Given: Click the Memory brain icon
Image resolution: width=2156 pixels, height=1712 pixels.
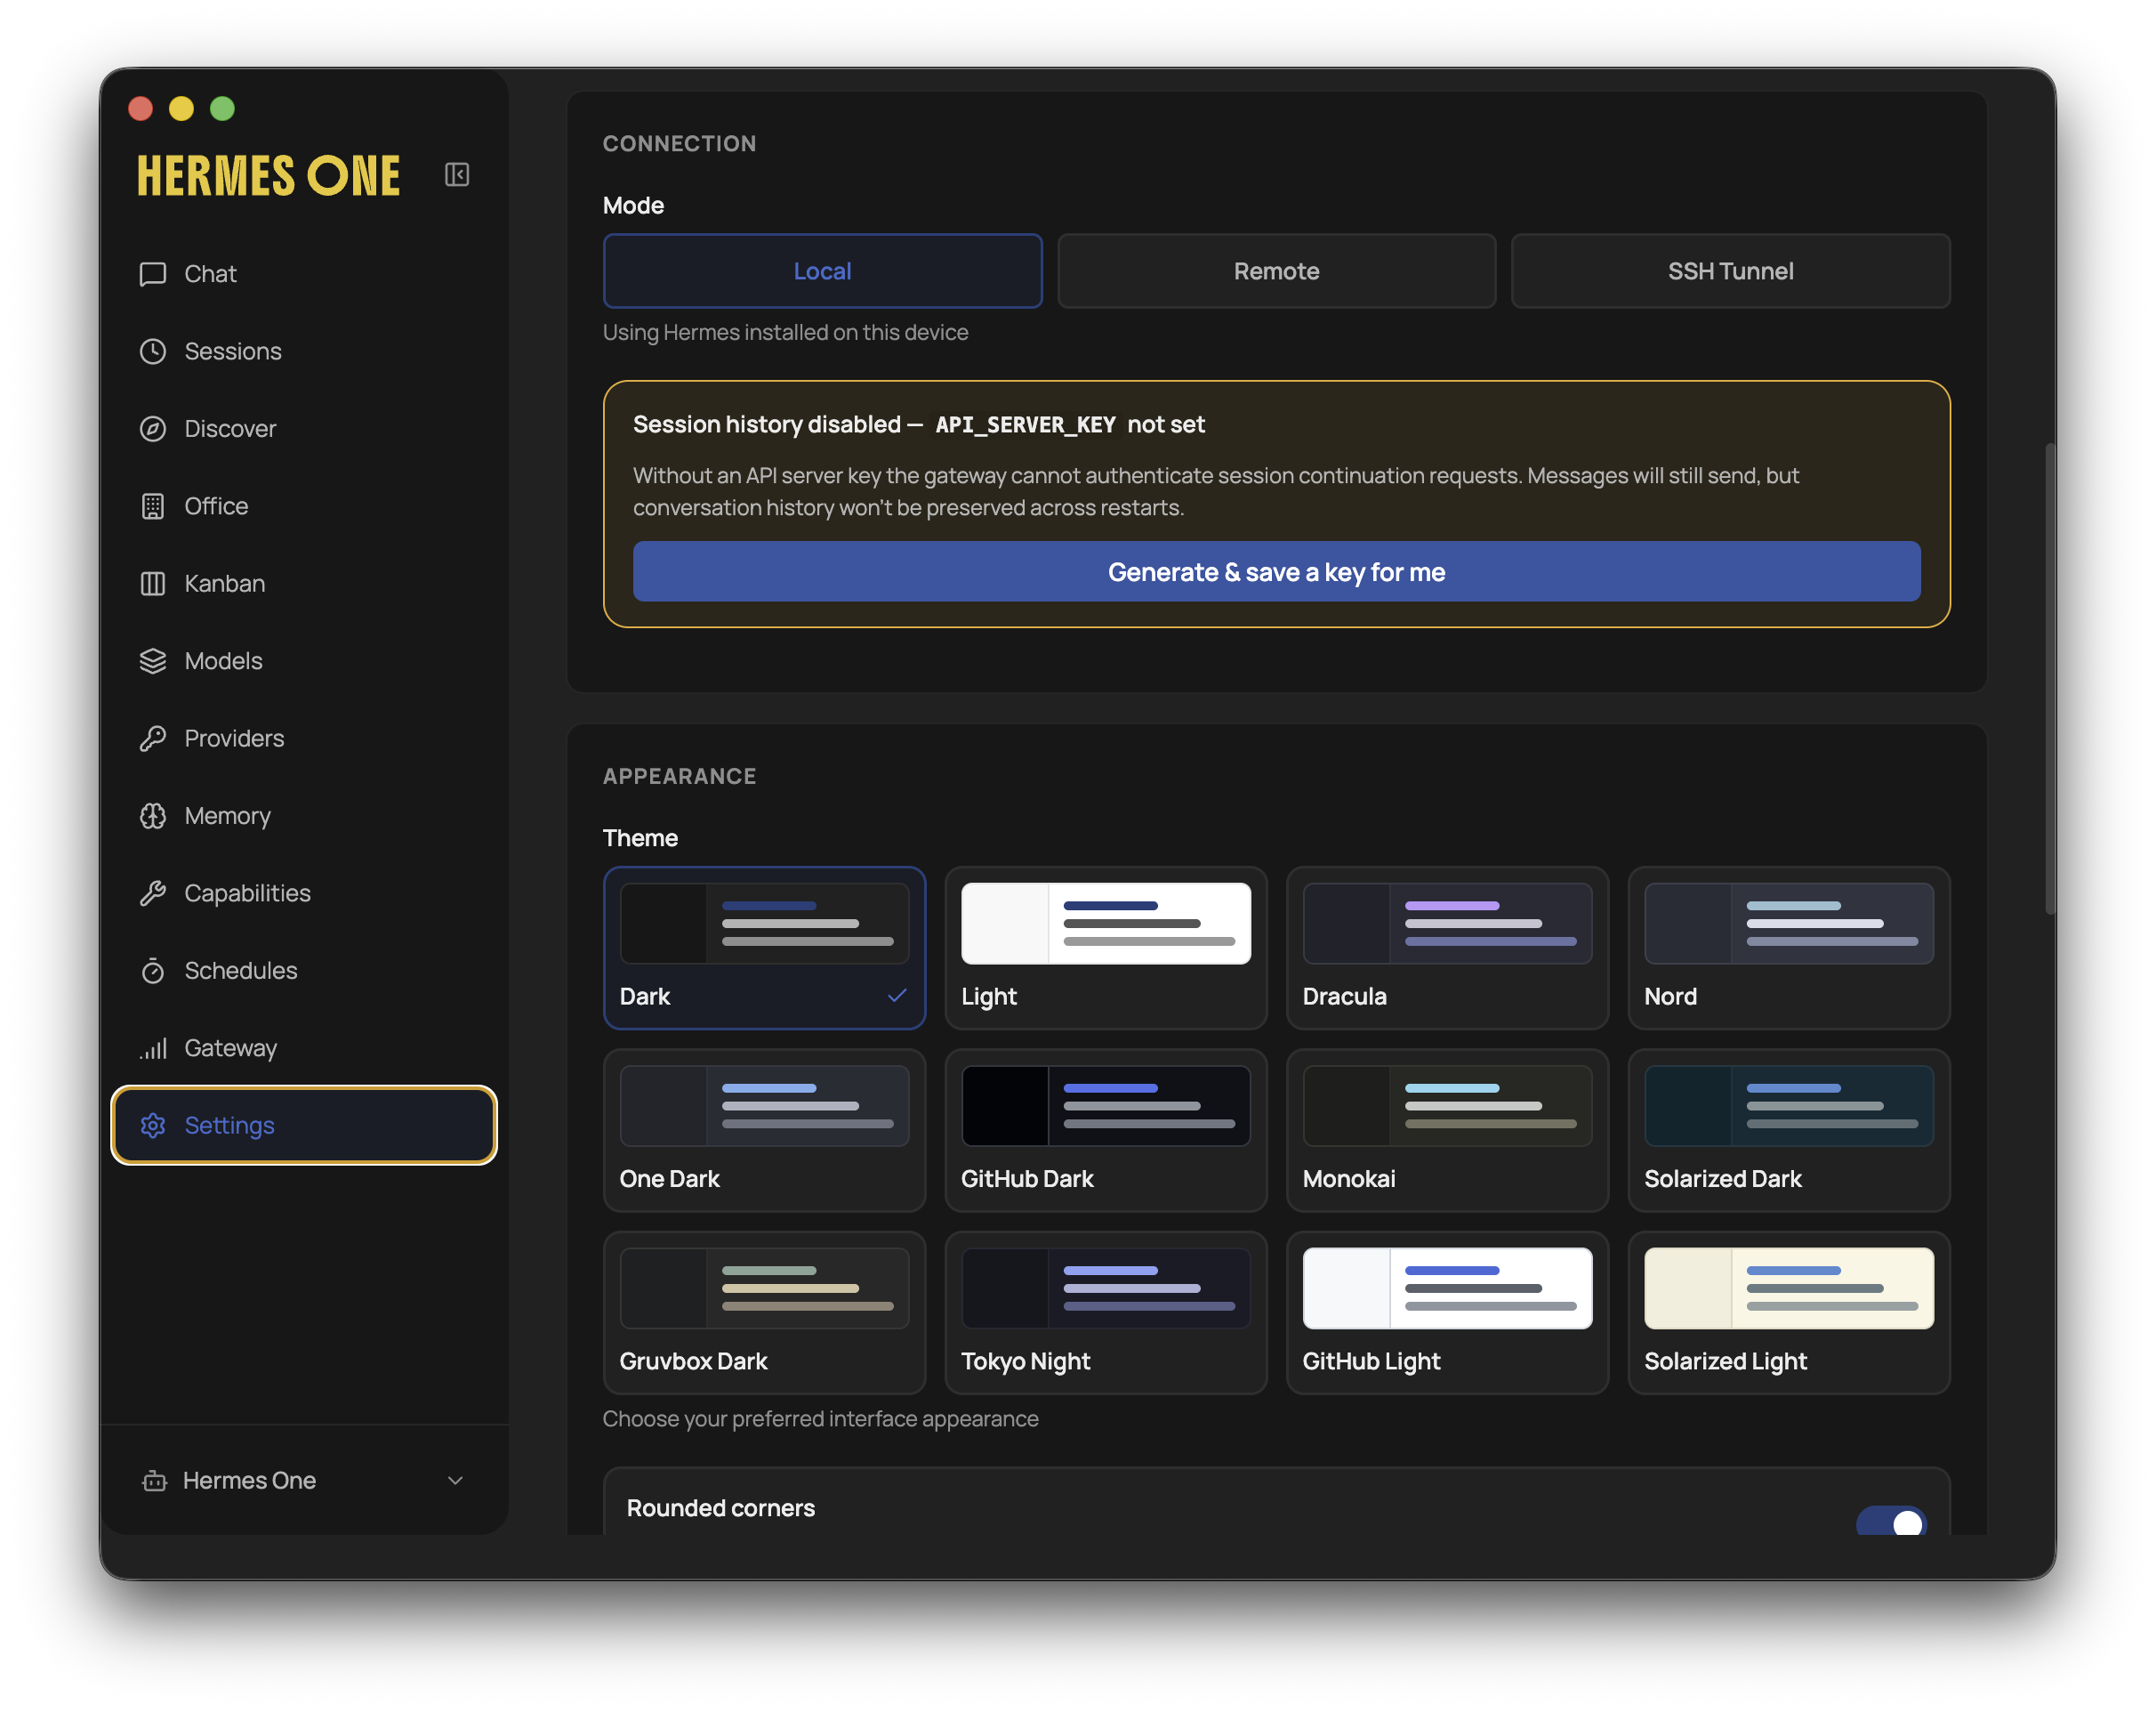Looking at the screenshot, I should click(152, 815).
